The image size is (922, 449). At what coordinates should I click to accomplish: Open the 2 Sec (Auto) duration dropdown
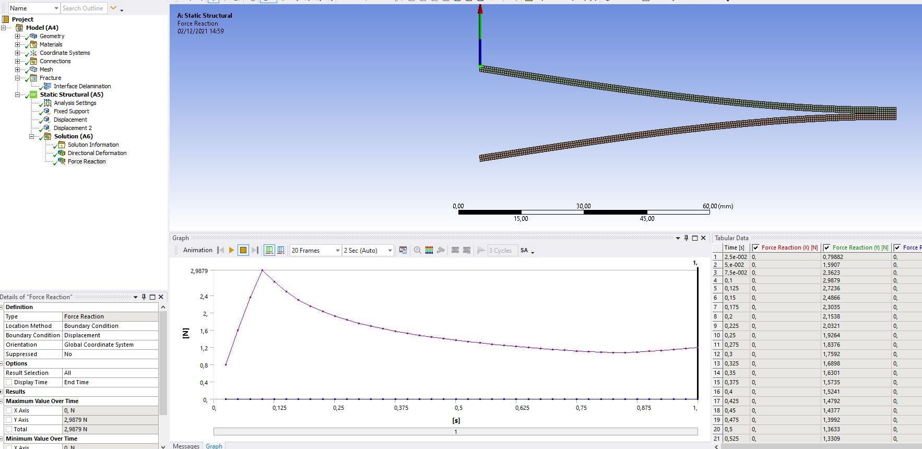(x=389, y=251)
